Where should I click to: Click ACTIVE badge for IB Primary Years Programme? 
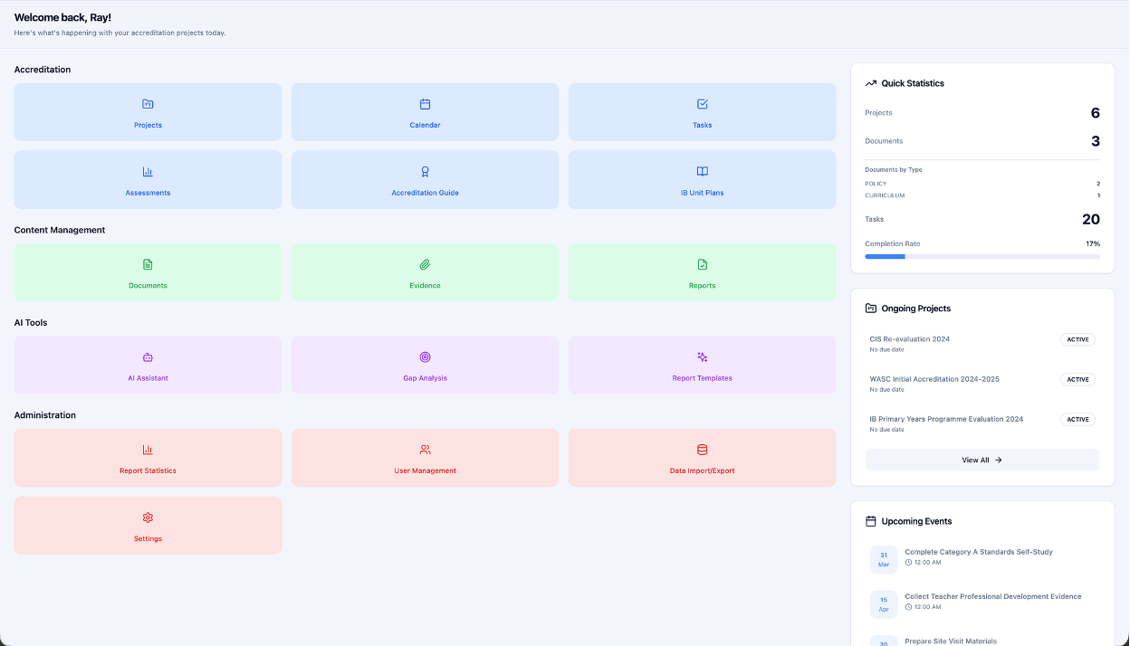coord(1077,420)
